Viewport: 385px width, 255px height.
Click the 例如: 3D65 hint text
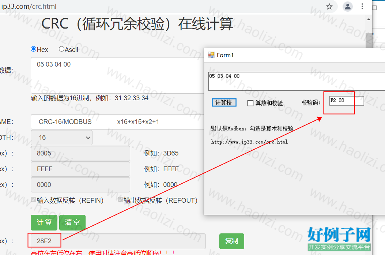(161, 153)
